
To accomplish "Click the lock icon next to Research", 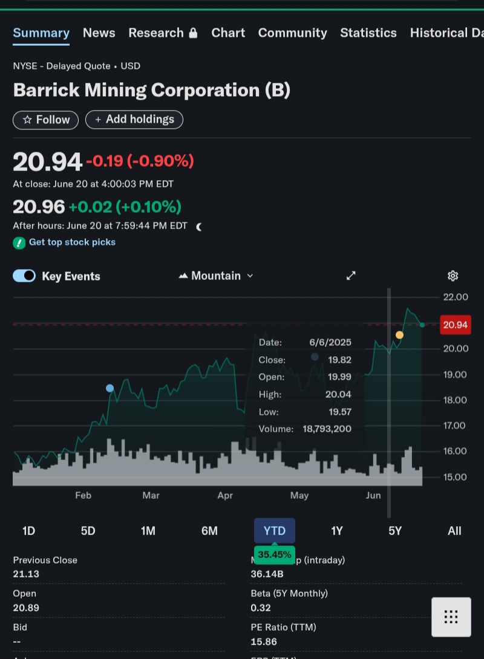I will coord(193,33).
